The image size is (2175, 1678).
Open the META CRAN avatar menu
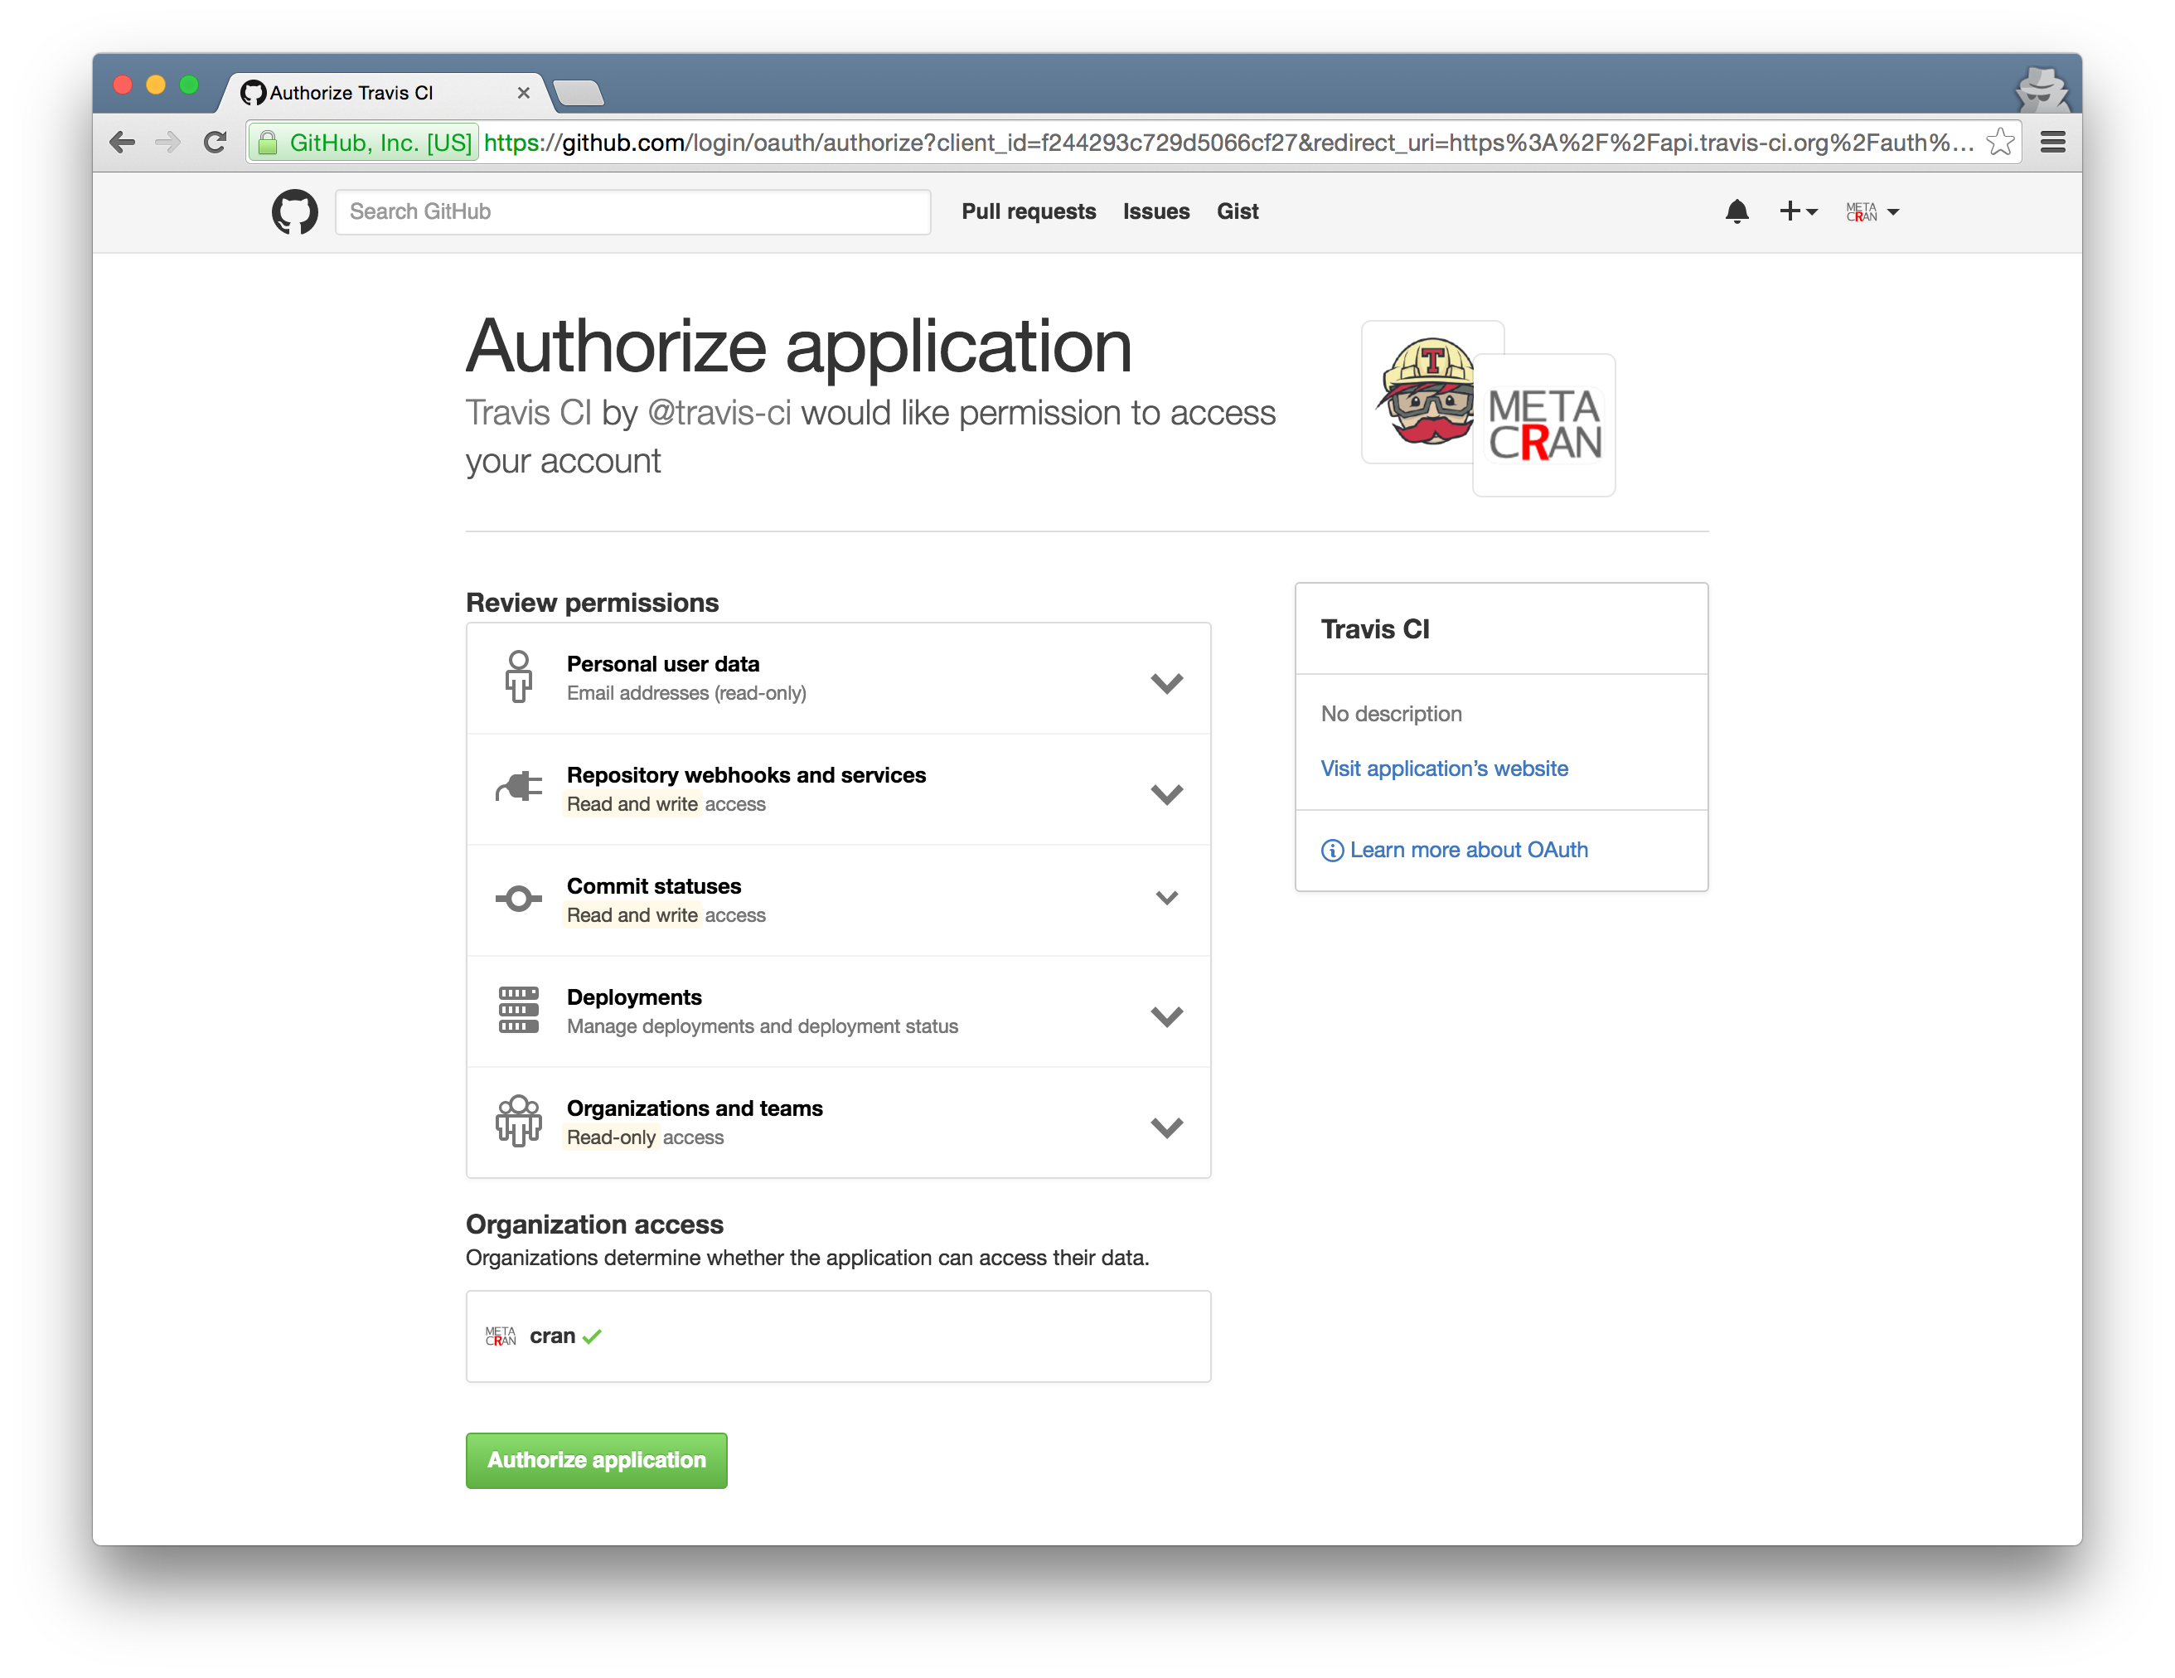pyautogui.click(x=1872, y=212)
